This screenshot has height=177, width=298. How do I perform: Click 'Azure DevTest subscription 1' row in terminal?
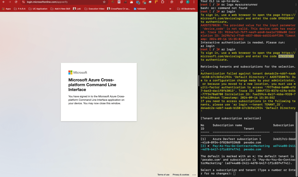[248, 141]
